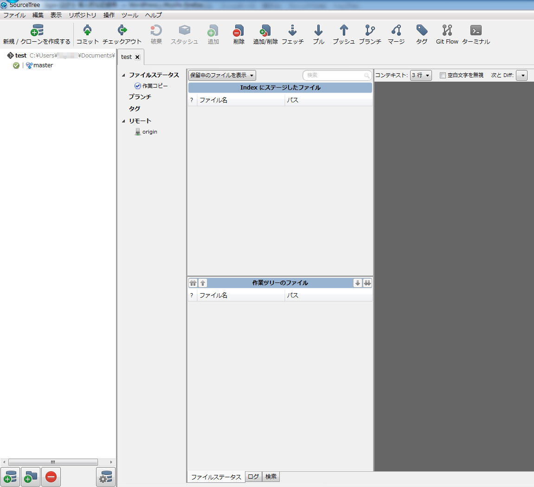Enable the ignore whitespace (空白文字を無視) checkbox

click(x=443, y=75)
